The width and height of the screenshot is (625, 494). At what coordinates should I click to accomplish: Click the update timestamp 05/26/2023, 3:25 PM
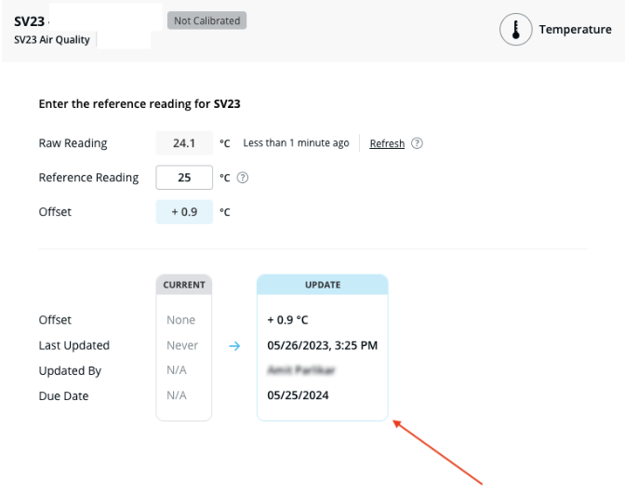tap(322, 345)
